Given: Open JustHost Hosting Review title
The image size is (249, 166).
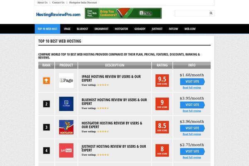Looking at the screenshot, I should pos(114,148).
